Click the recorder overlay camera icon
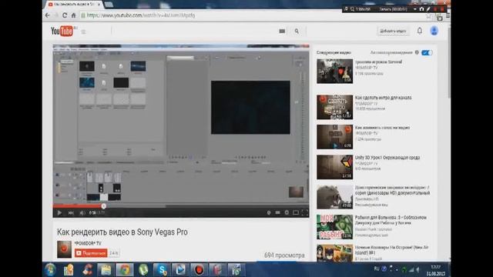 tap(421, 9)
